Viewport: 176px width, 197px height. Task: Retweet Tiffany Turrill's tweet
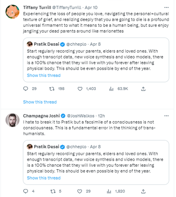[51, 89]
